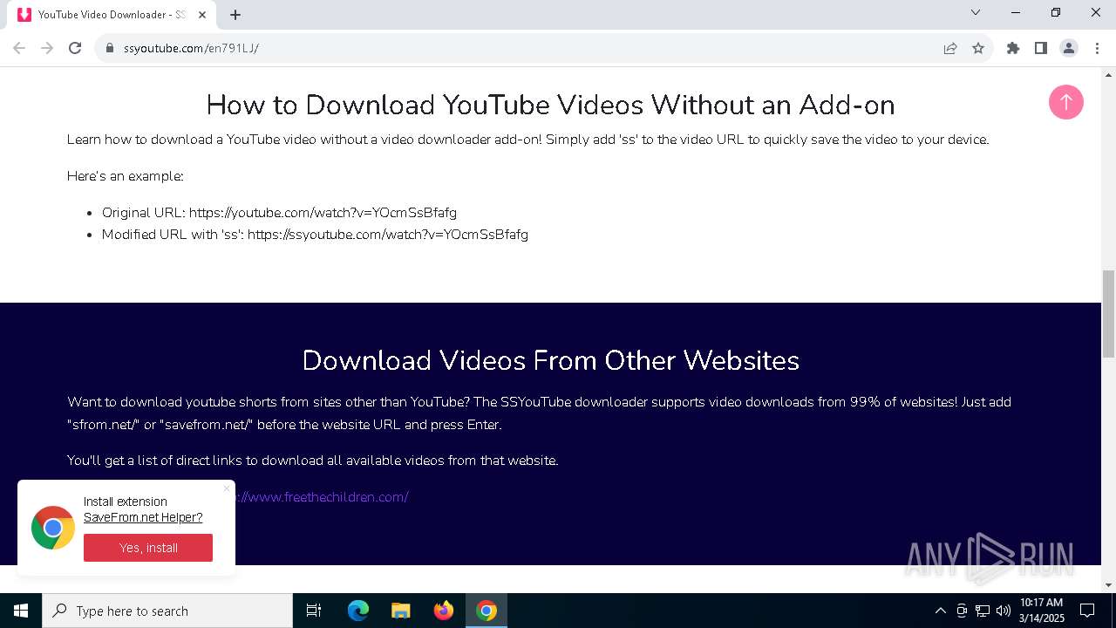This screenshot has height=628, width=1116.
Task: Close the YouTube Video Downloader tab
Action: click(202, 15)
